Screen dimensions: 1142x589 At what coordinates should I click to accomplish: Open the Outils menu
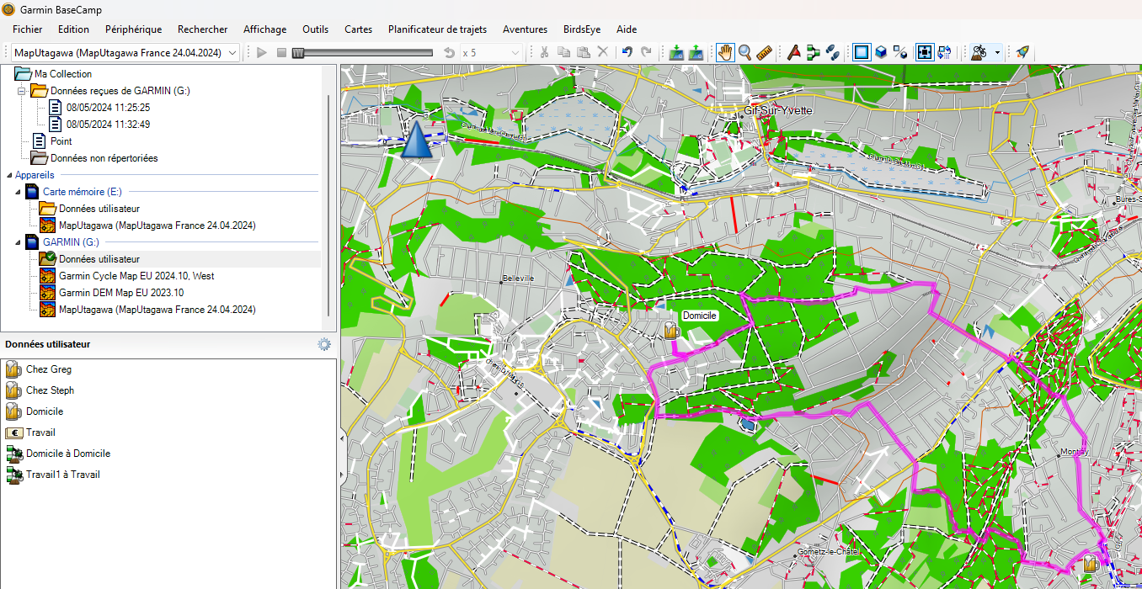tap(316, 29)
